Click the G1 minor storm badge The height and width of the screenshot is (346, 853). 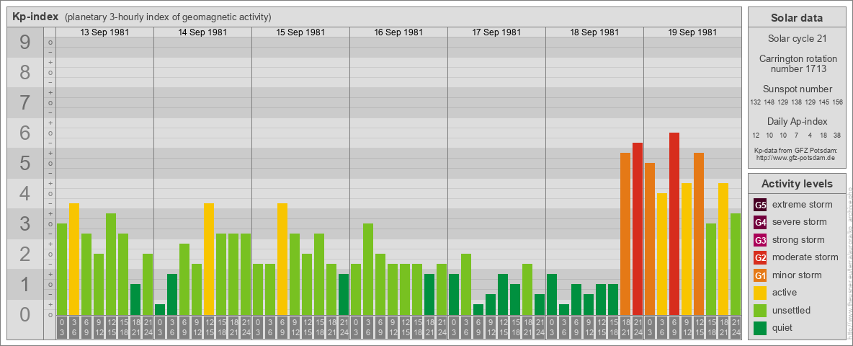tap(760, 275)
